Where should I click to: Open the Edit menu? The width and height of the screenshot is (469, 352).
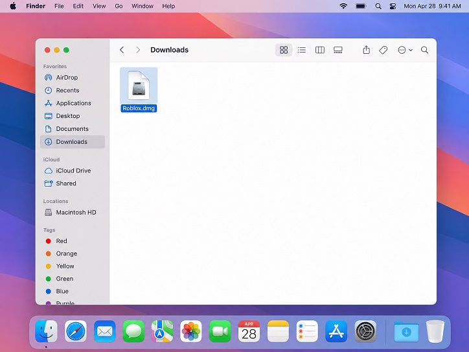pos(78,6)
